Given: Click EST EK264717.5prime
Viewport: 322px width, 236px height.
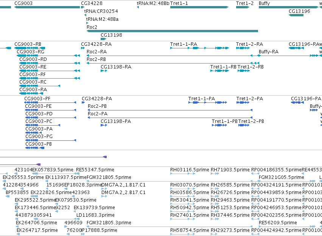Looking at the screenshot, I should point(37,230).
